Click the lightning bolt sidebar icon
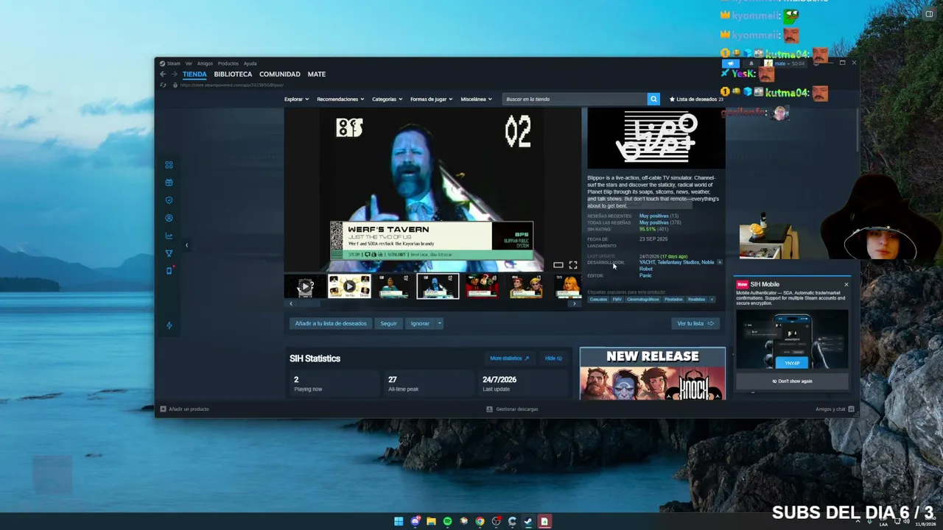This screenshot has height=530, width=943. click(169, 325)
